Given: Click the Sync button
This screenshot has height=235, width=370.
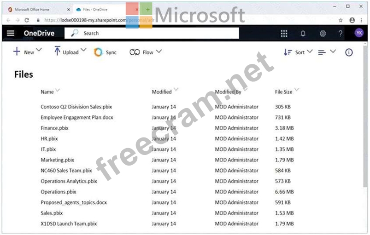Looking at the screenshot, I should click(x=105, y=52).
